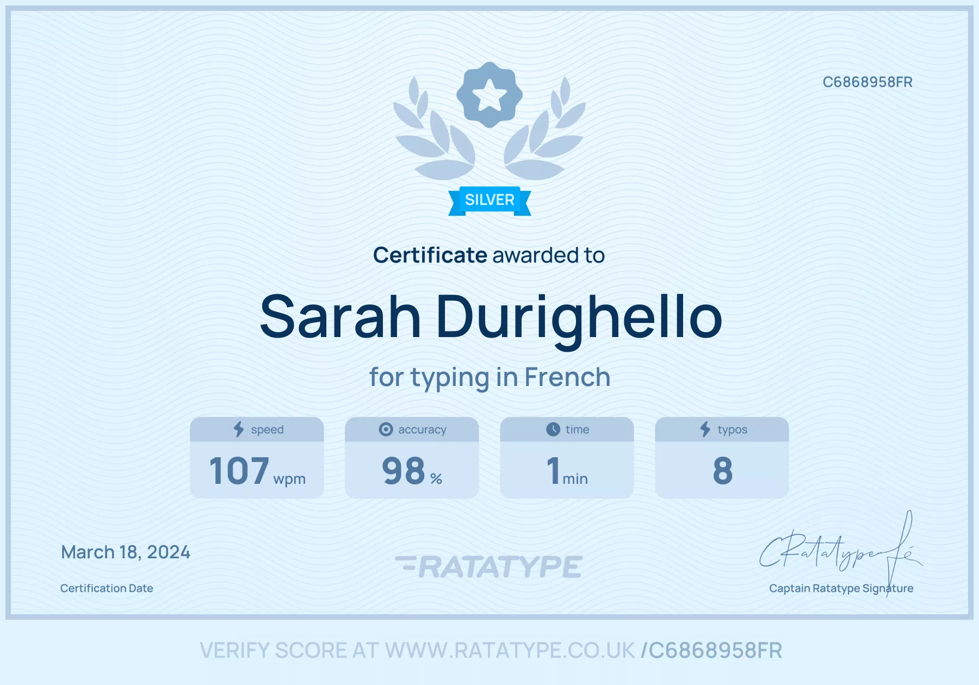Click the date March 18, 2024
Screen dimensions: 979x685
click(x=126, y=552)
